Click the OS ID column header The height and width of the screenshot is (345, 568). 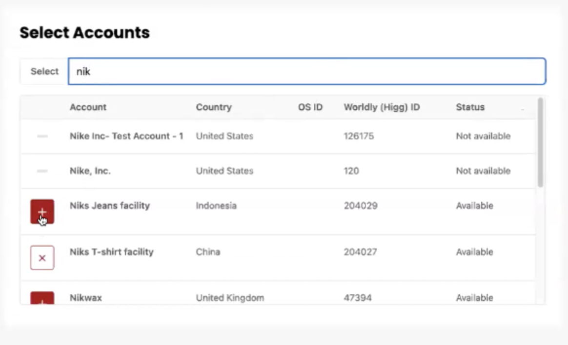coord(310,107)
